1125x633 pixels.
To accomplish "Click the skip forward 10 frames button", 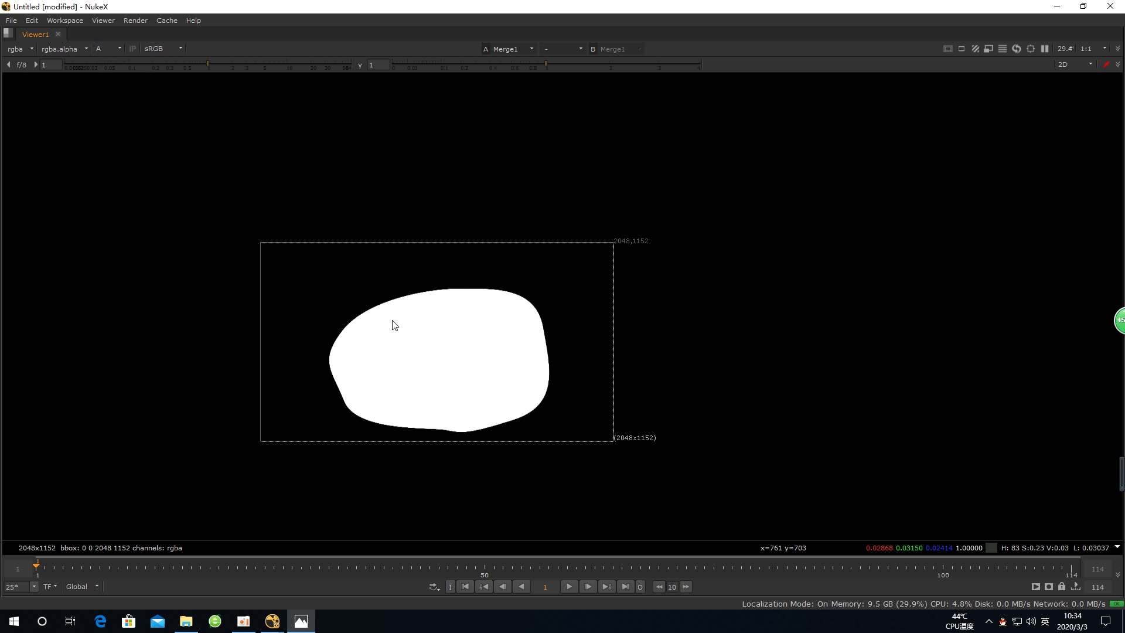I will (x=686, y=587).
